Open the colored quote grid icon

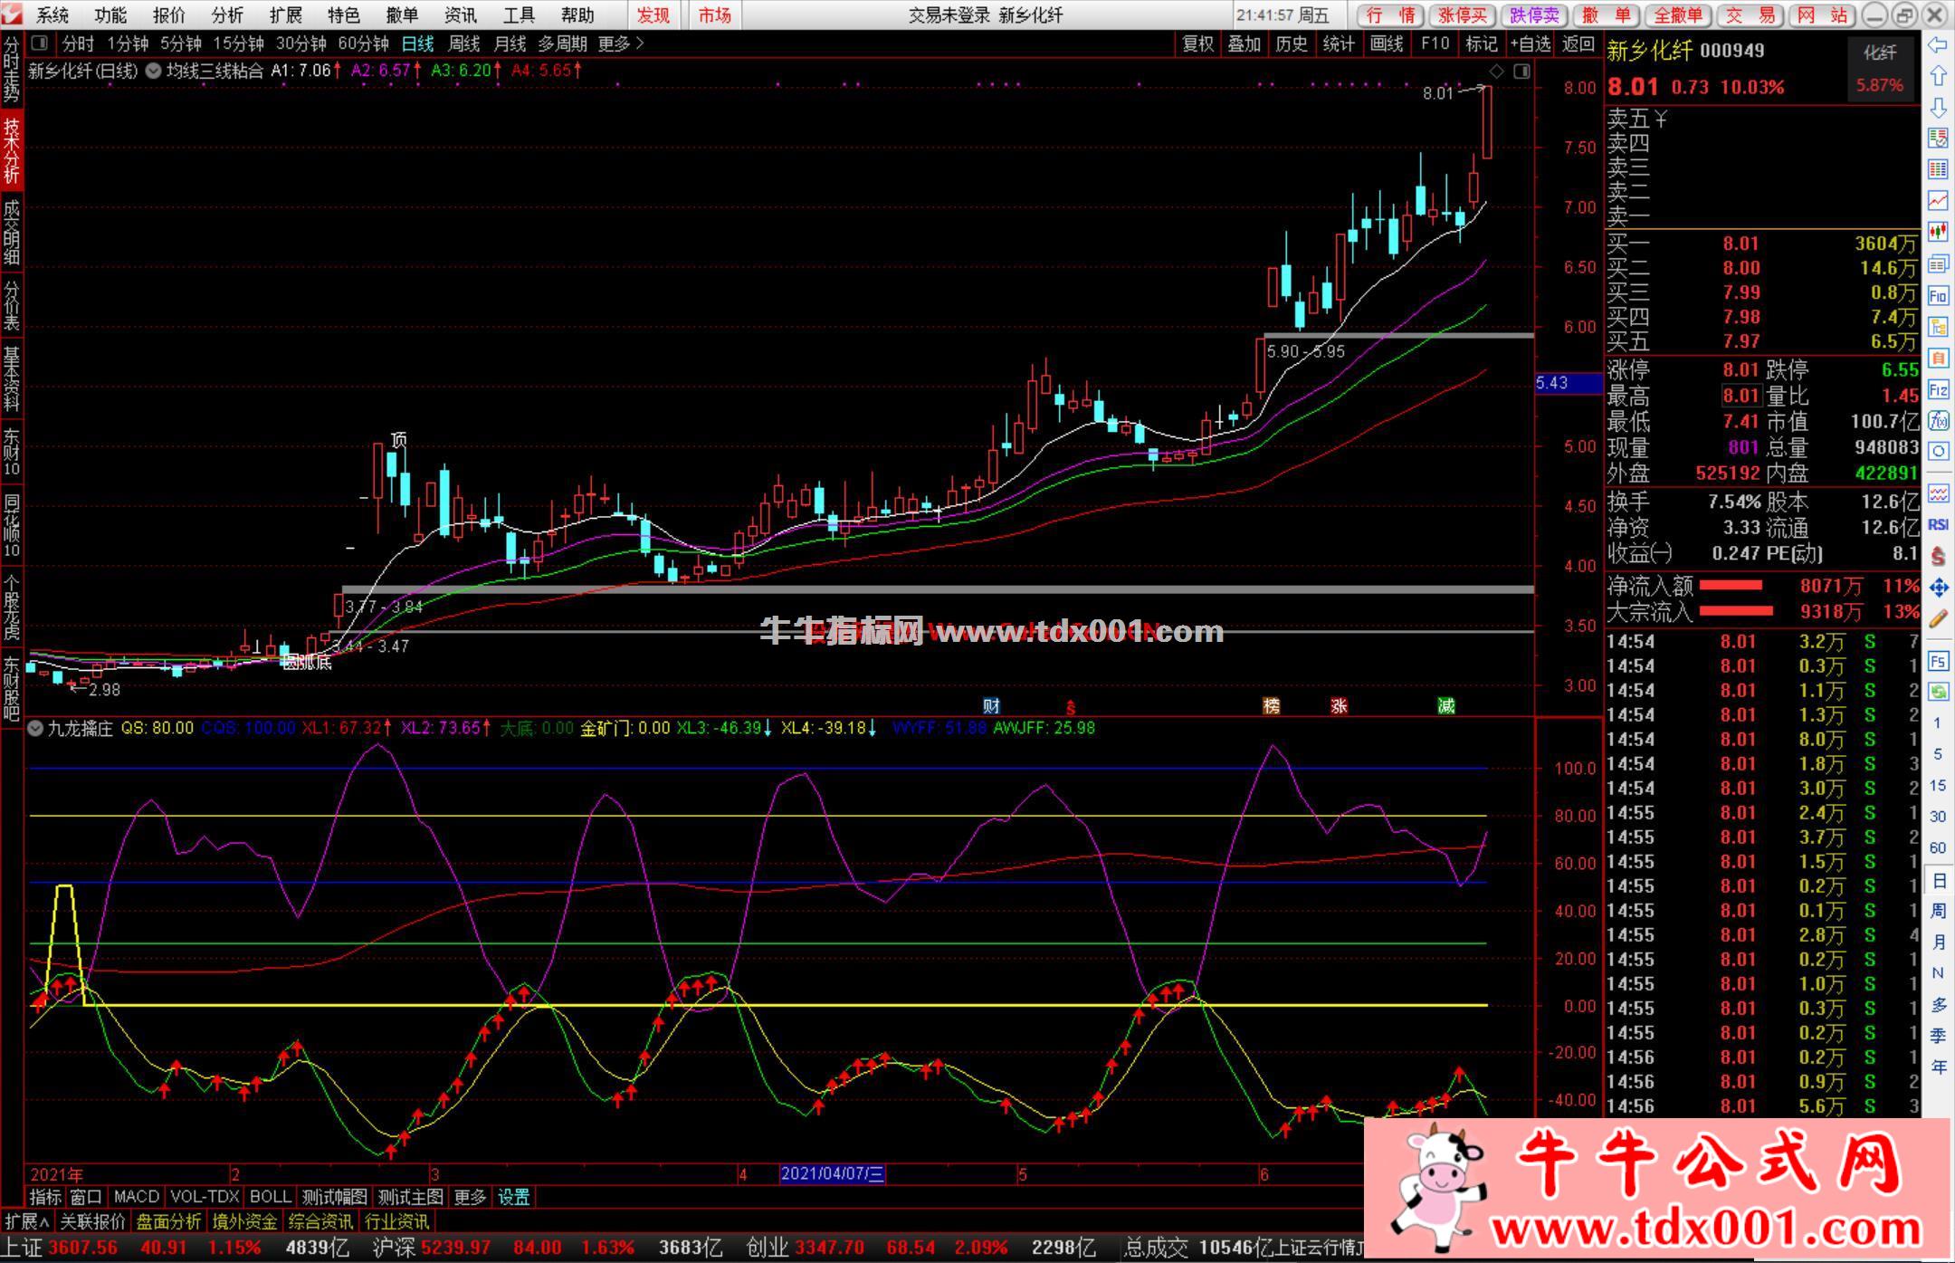coord(1938,169)
